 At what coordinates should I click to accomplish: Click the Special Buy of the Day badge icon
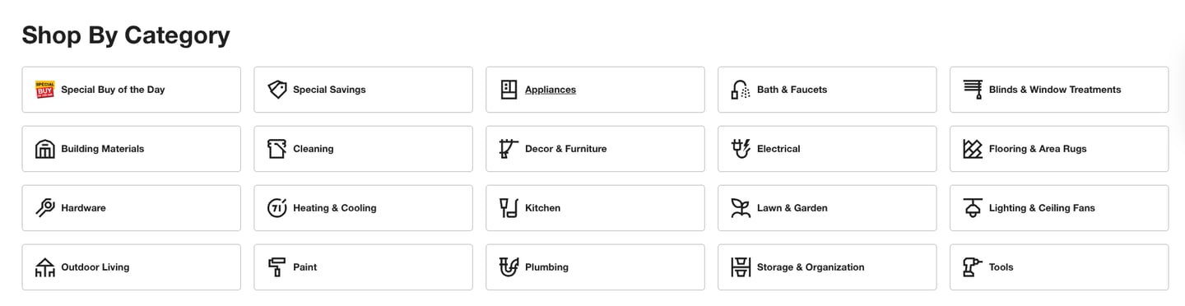44,90
